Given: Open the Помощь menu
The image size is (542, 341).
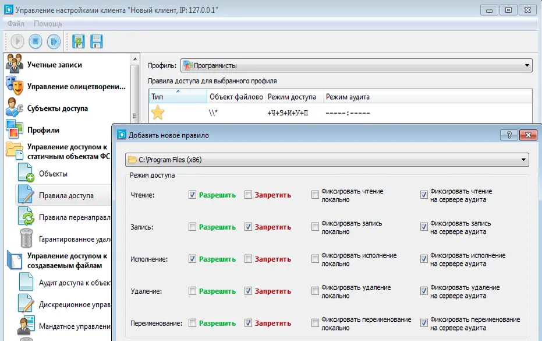Looking at the screenshot, I should tap(48, 24).
